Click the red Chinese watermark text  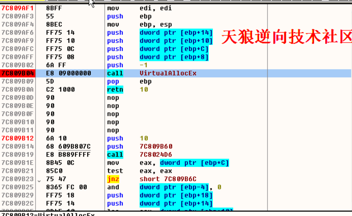click(286, 37)
